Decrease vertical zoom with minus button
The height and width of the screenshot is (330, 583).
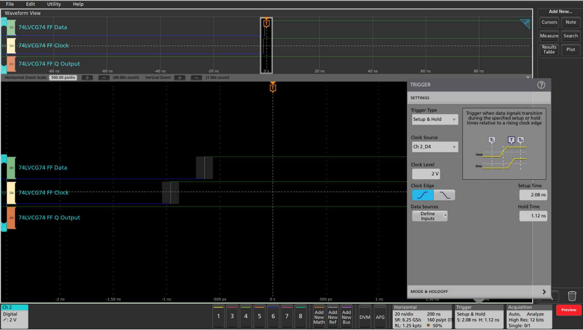[x=196, y=77]
